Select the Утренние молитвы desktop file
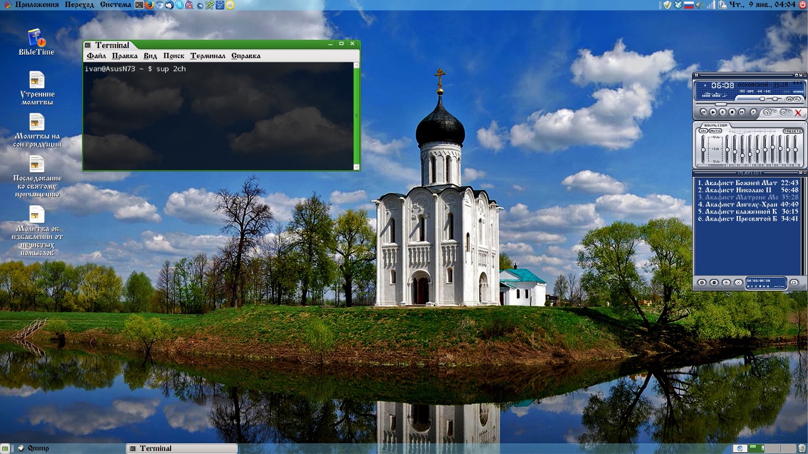The image size is (808, 454). [x=37, y=89]
